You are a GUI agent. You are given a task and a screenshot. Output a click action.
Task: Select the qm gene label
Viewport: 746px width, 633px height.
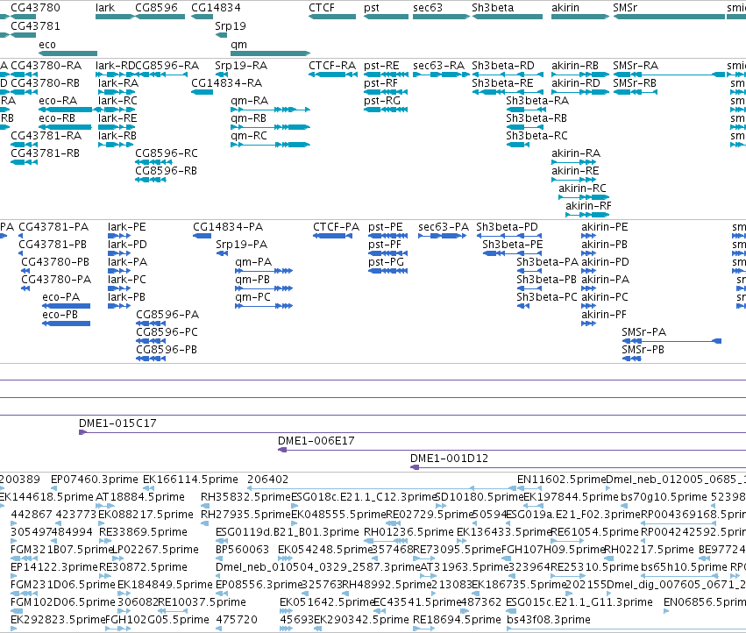pos(238,45)
